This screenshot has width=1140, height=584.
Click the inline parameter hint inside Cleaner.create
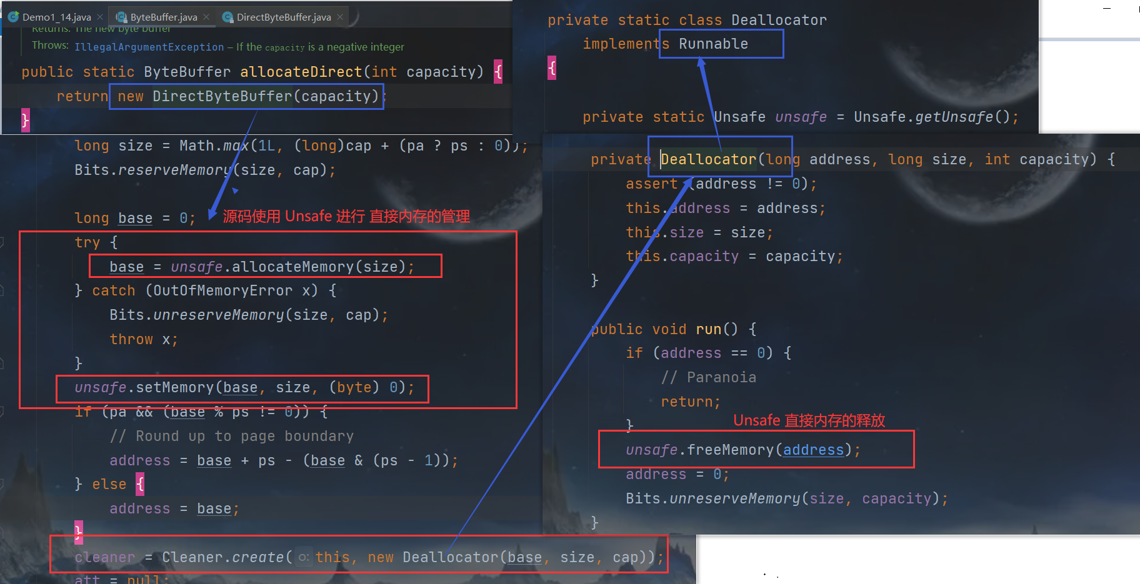coord(303,557)
